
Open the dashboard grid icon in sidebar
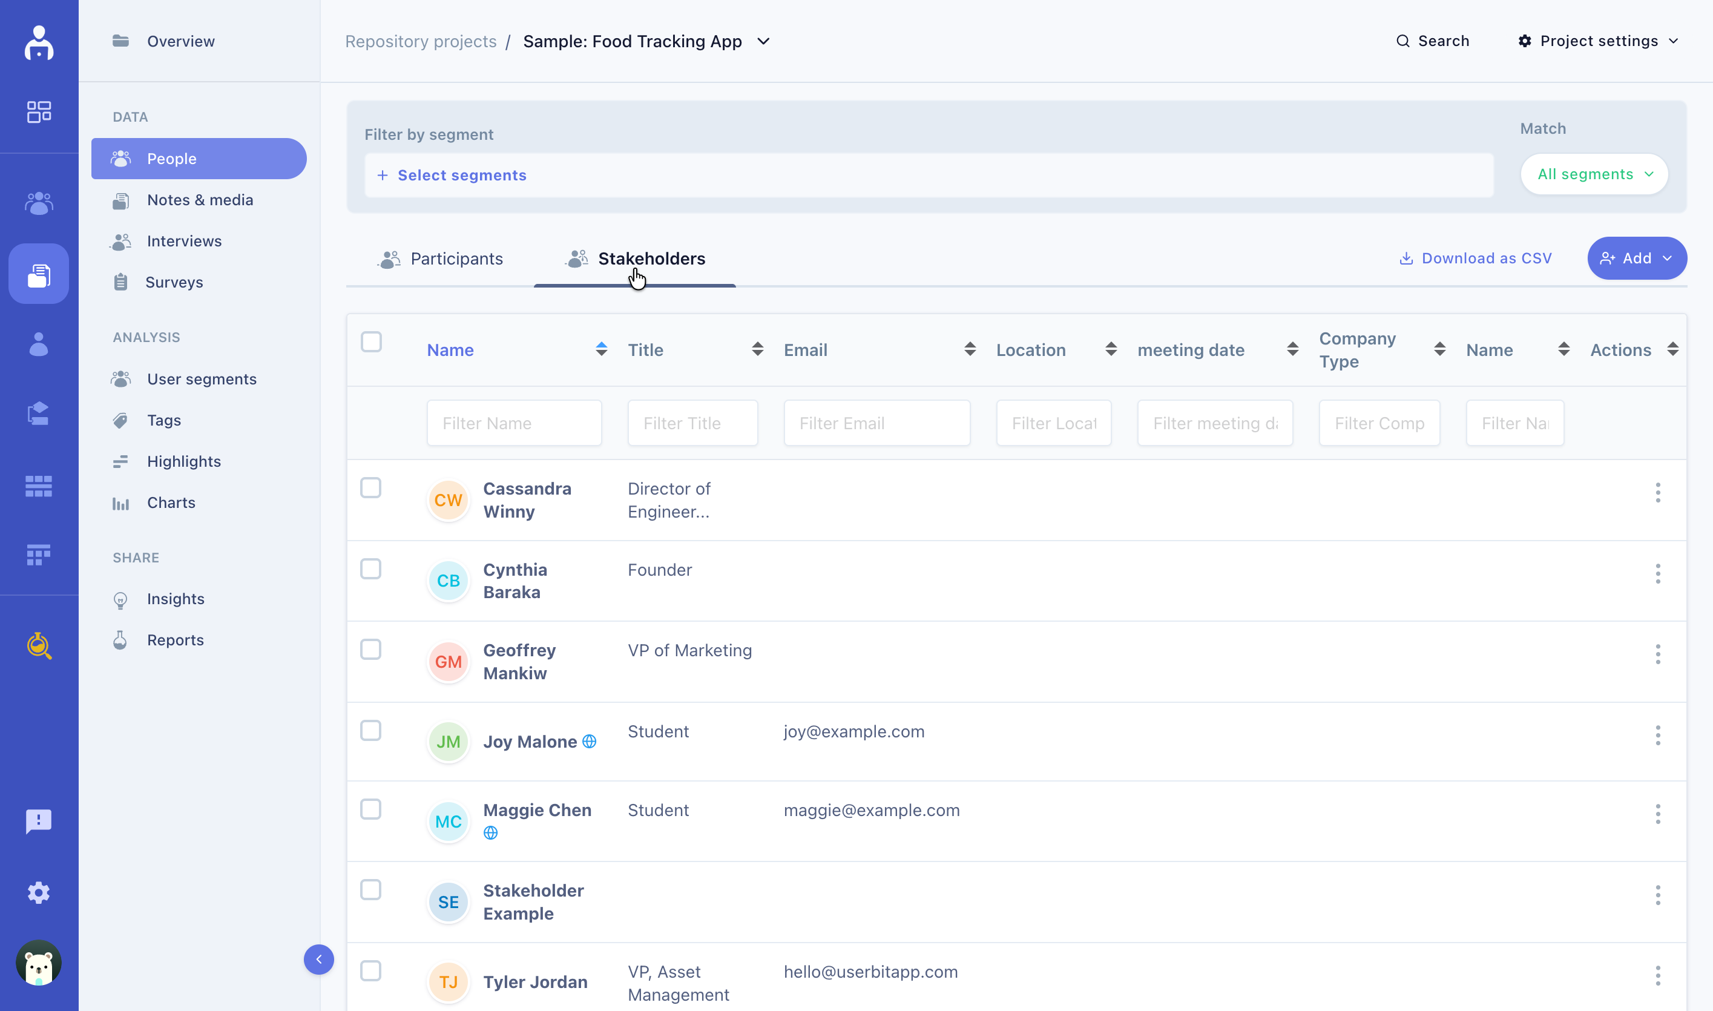tap(38, 111)
